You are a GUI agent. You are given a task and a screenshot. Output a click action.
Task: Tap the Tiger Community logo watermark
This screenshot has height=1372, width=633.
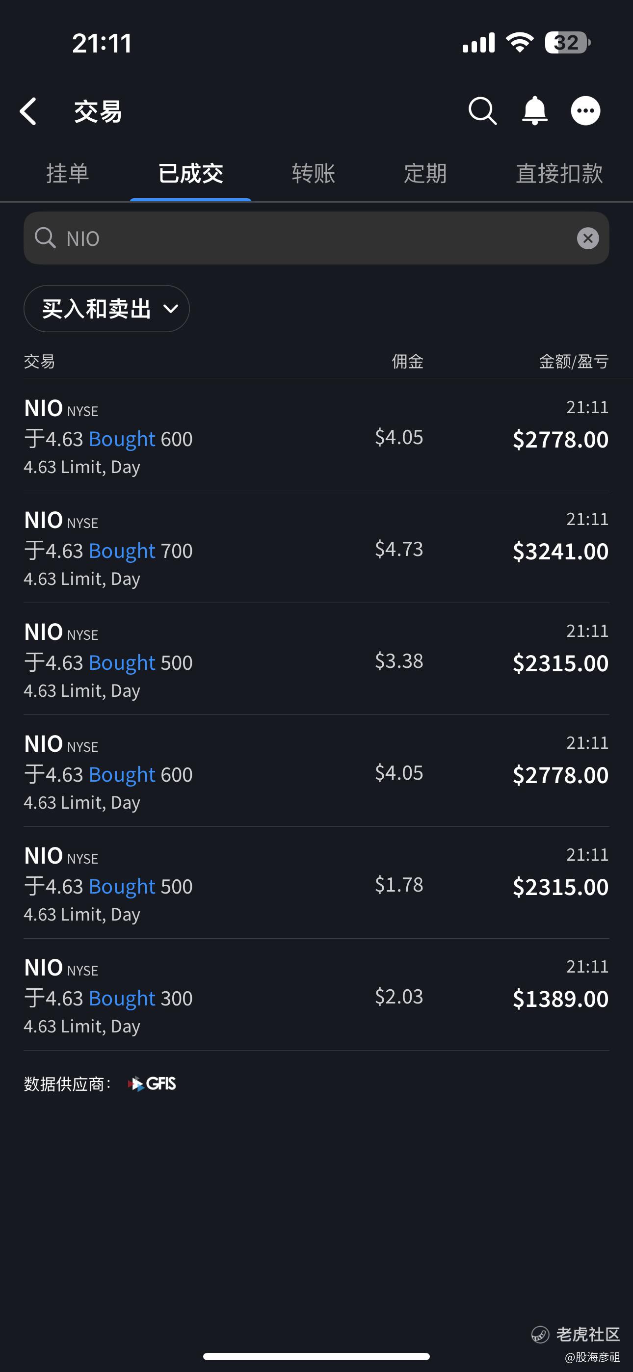[576, 1334]
